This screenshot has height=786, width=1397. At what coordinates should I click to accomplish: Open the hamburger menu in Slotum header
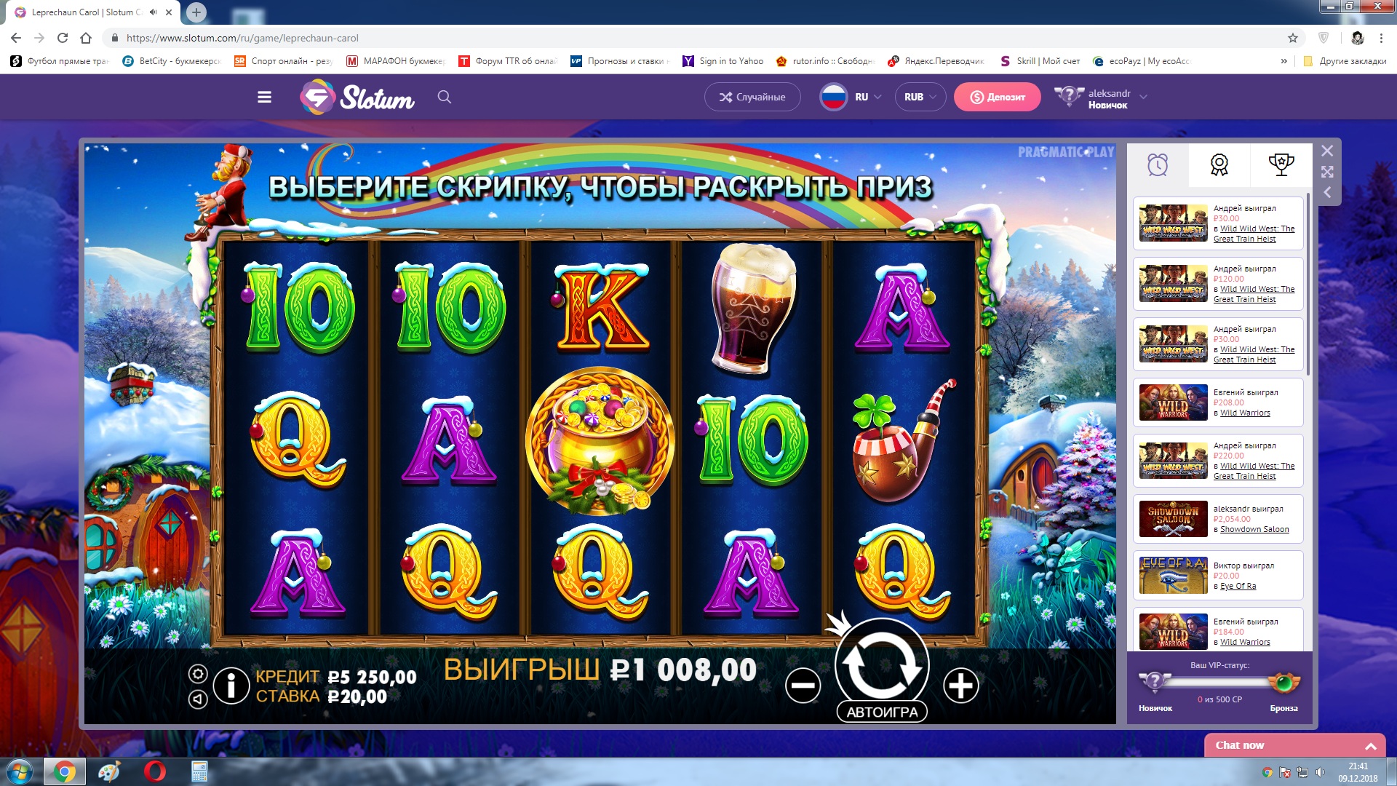point(264,97)
